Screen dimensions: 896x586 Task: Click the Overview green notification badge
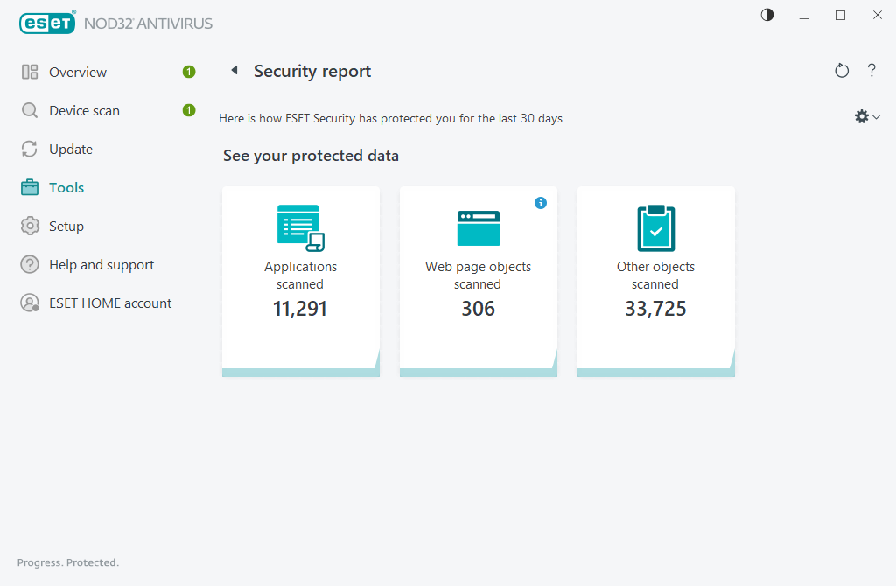tap(189, 72)
